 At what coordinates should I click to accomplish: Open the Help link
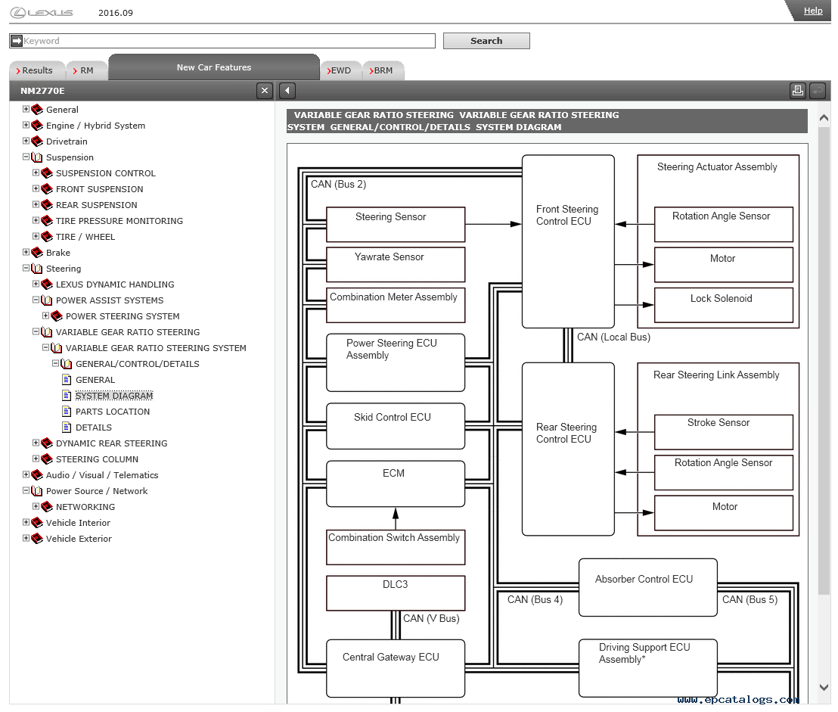pos(813,11)
